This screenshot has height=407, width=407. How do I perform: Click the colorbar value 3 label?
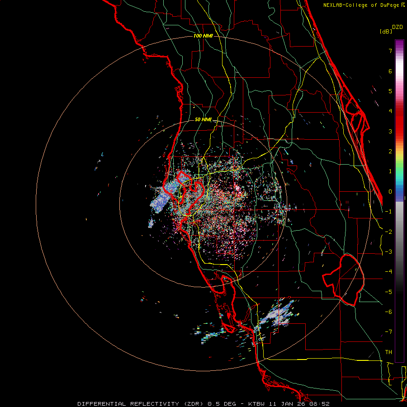coord(390,131)
